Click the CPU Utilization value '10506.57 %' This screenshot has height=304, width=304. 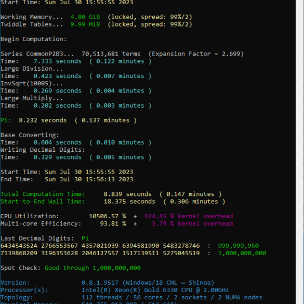(x=108, y=216)
